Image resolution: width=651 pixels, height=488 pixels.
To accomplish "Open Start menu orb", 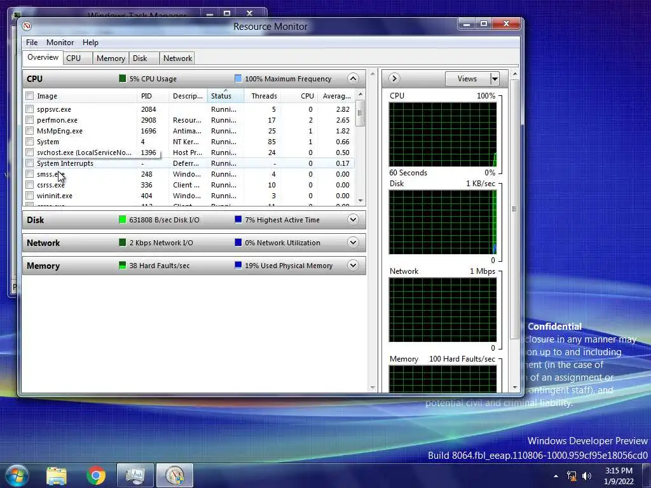I will coord(17,475).
